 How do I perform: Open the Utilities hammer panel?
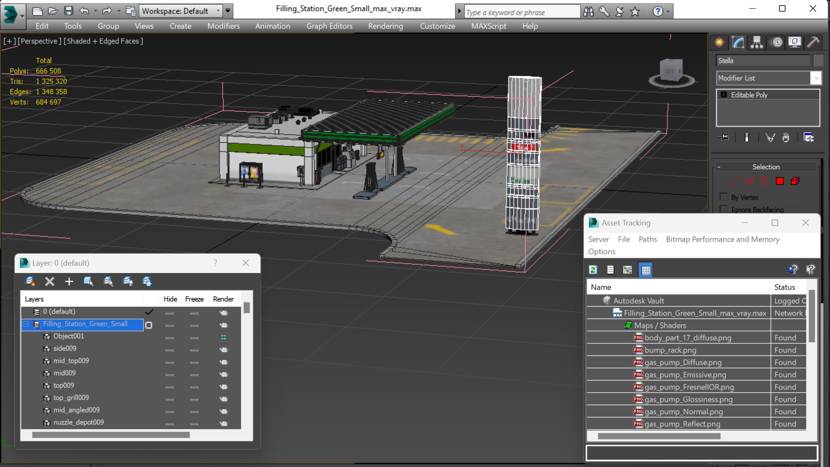pyautogui.click(x=813, y=42)
